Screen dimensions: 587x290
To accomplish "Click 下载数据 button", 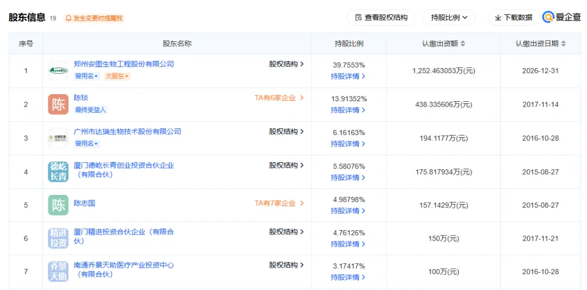I will click(513, 17).
